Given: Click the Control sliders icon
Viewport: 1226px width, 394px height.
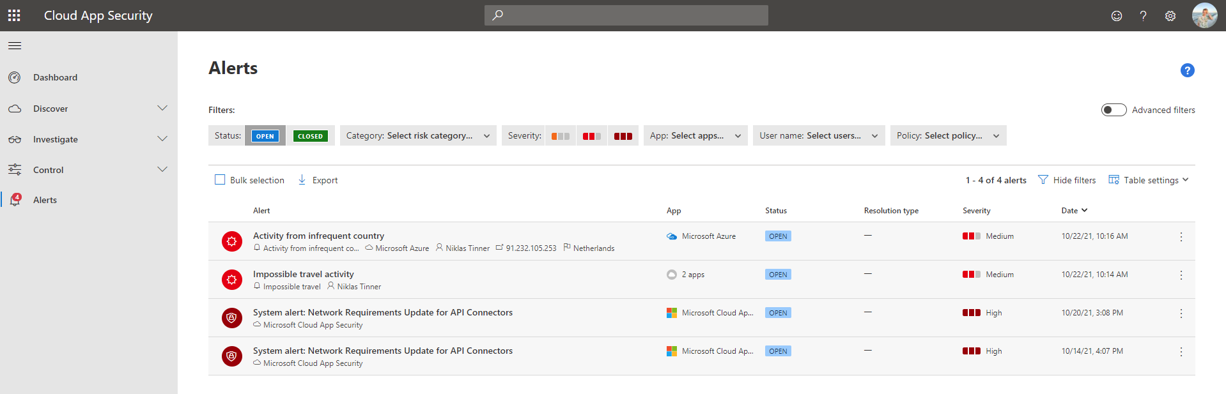Looking at the screenshot, I should coord(15,170).
